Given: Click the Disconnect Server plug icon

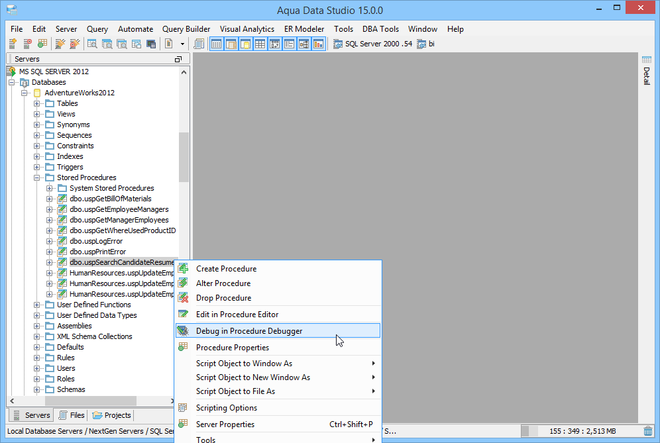Looking at the screenshot, I should click(75, 44).
